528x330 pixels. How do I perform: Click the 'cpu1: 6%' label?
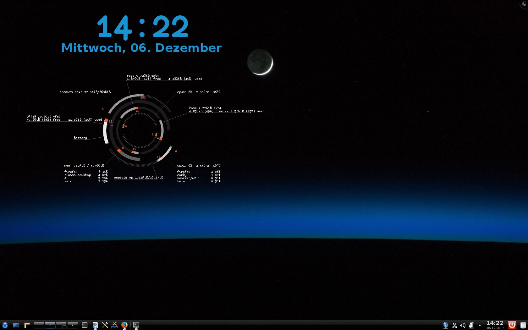pos(199,166)
